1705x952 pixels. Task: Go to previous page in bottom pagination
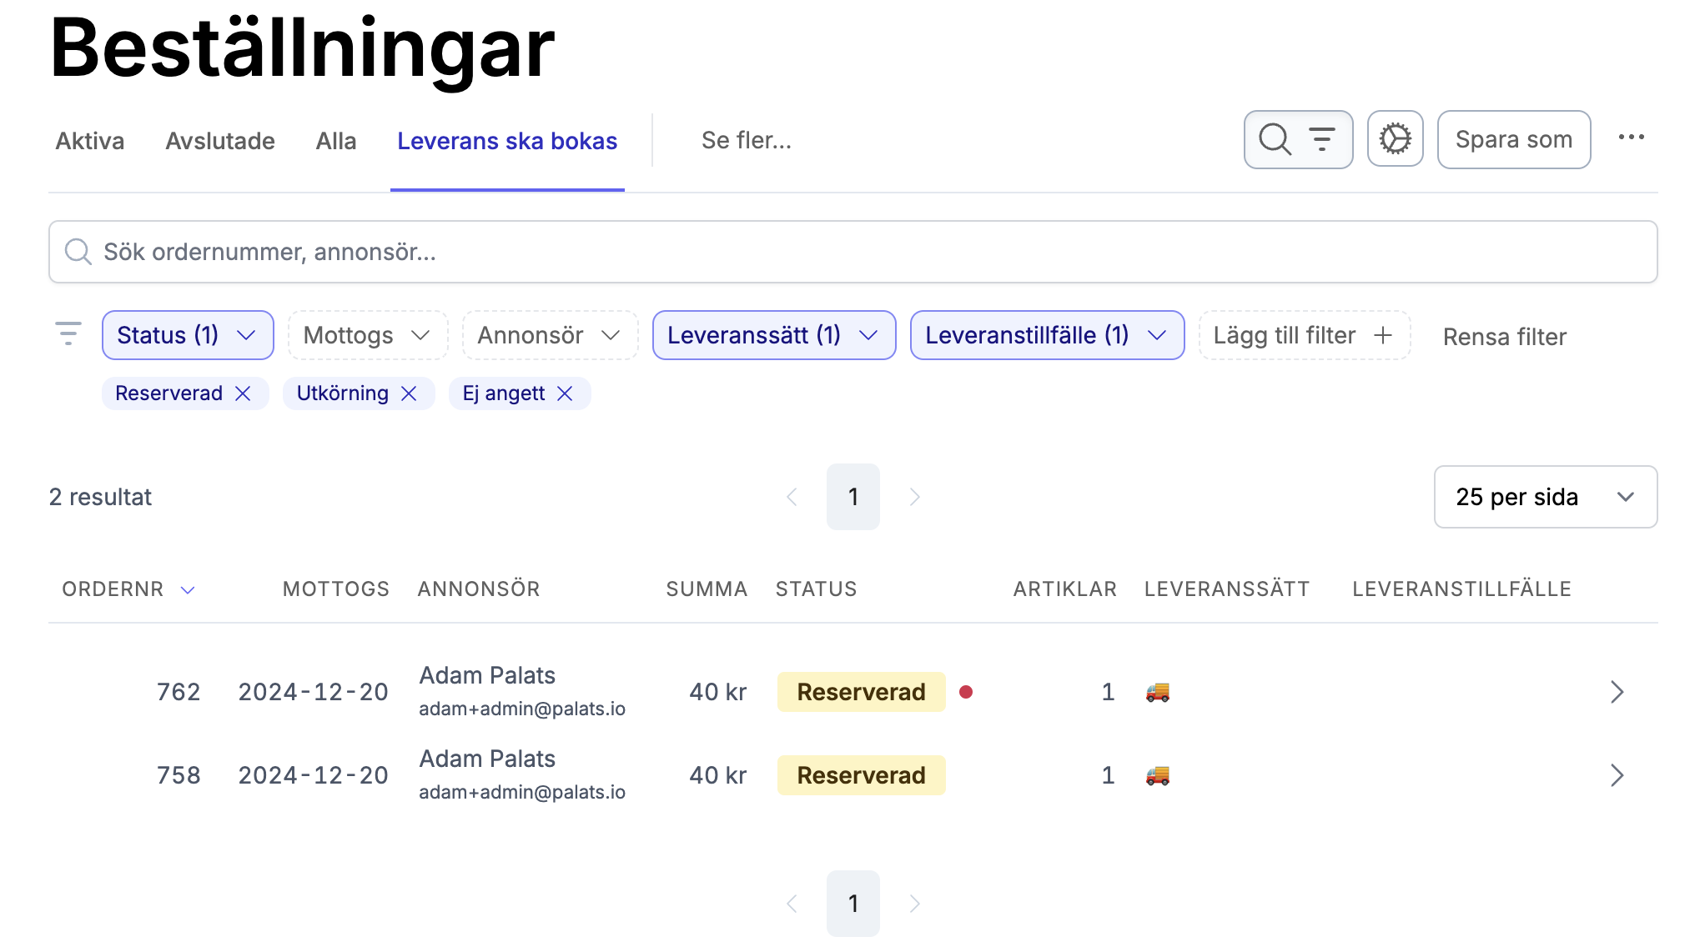(x=792, y=904)
